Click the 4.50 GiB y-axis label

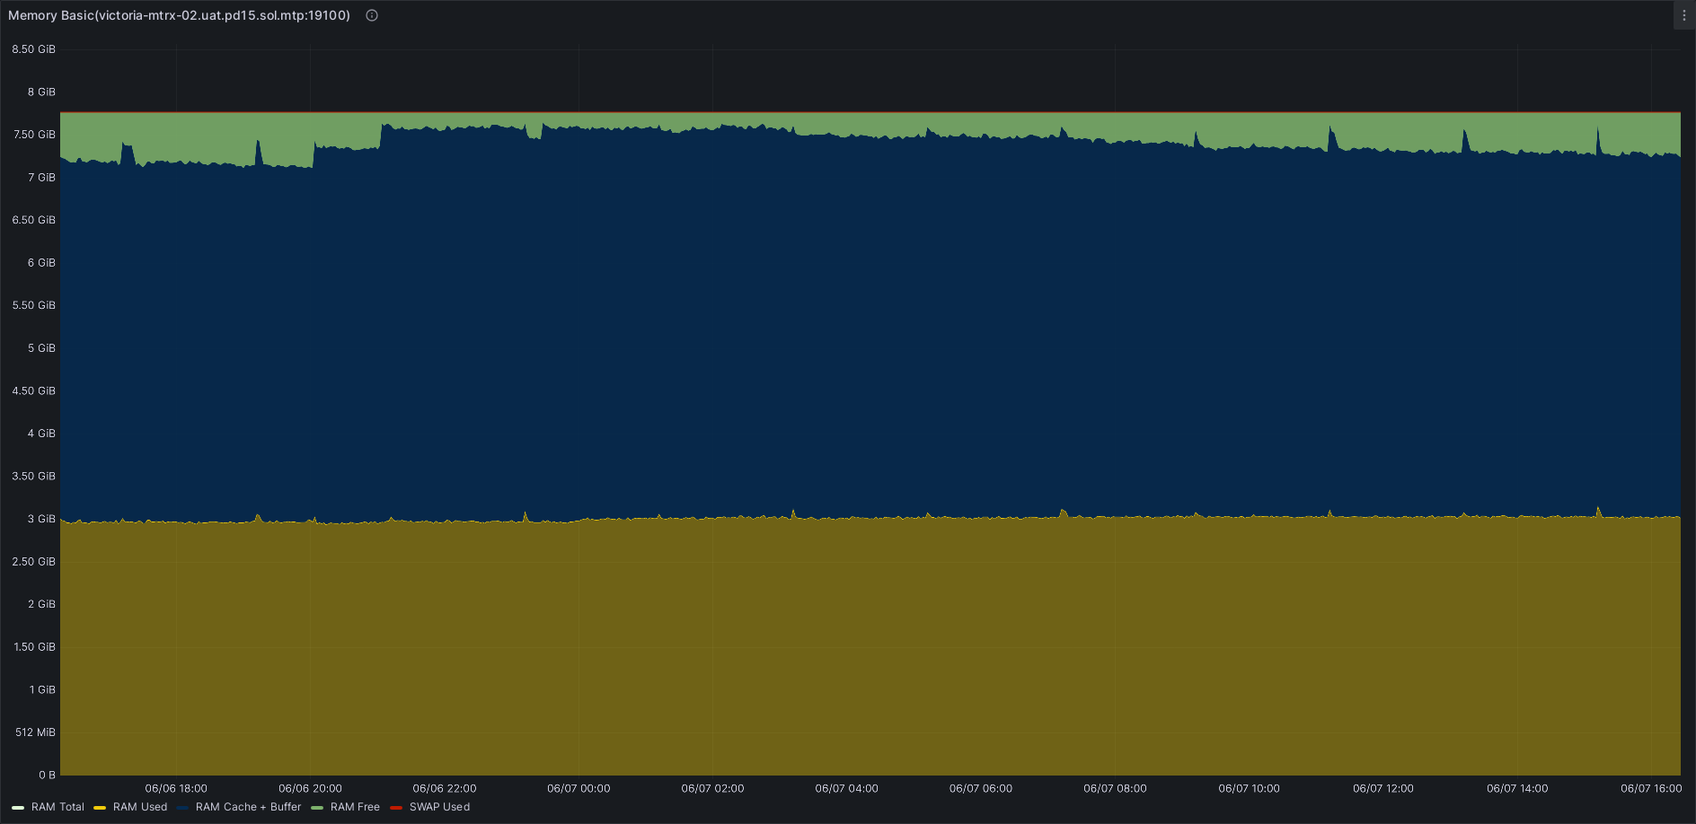click(x=34, y=390)
